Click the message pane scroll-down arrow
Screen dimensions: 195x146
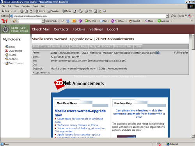click(x=193, y=136)
